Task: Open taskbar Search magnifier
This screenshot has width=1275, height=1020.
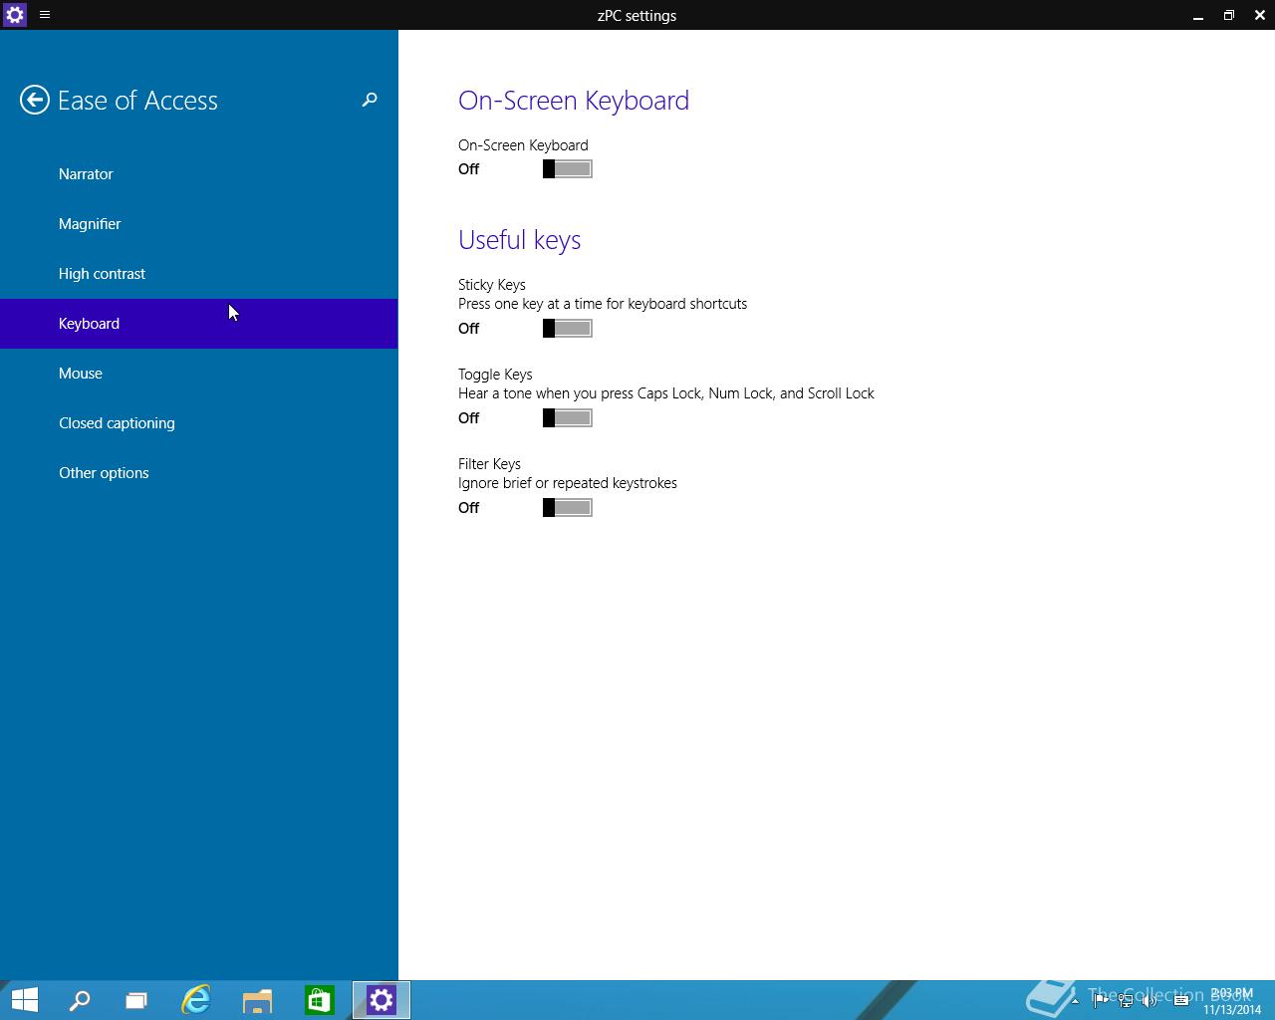Action: [x=80, y=1000]
